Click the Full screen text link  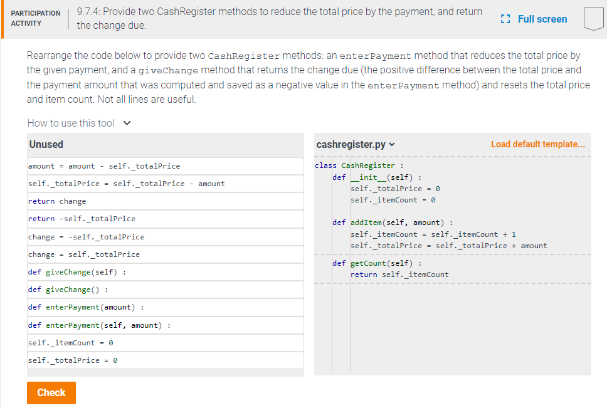coord(542,19)
